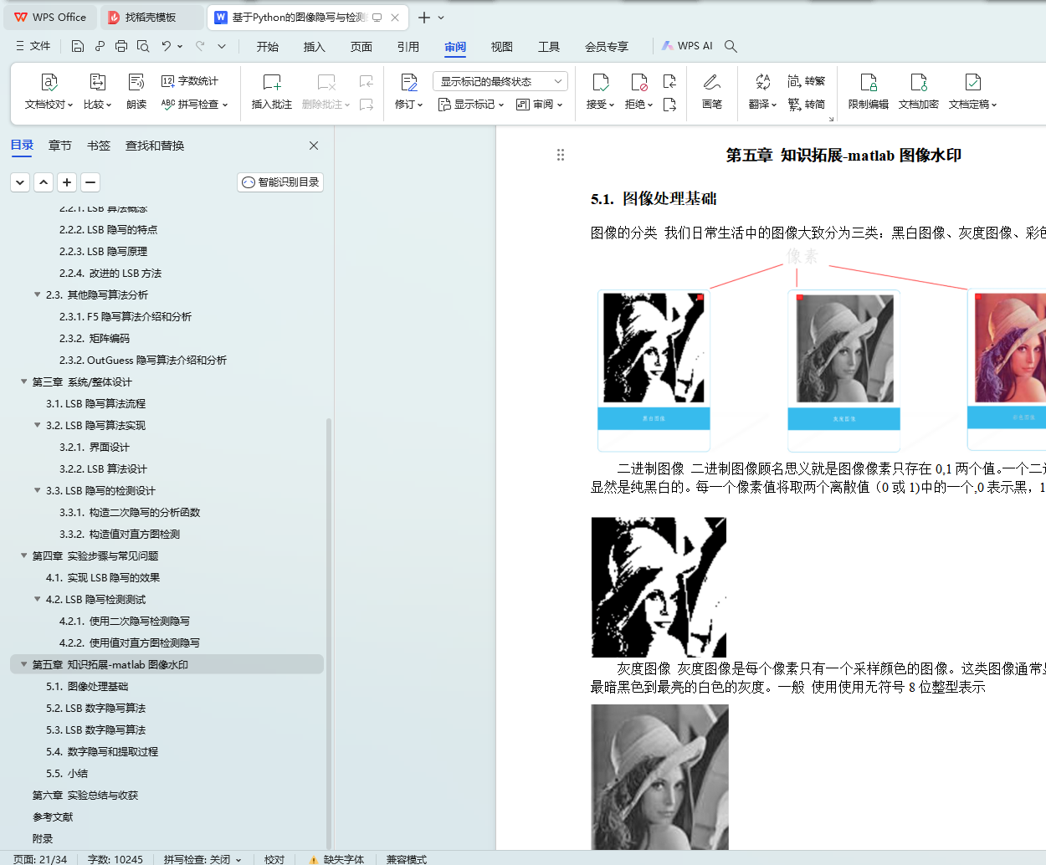The image size is (1046, 865).
Task: Click the next comment icon beside 删除批注
Action: click(367, 105)
